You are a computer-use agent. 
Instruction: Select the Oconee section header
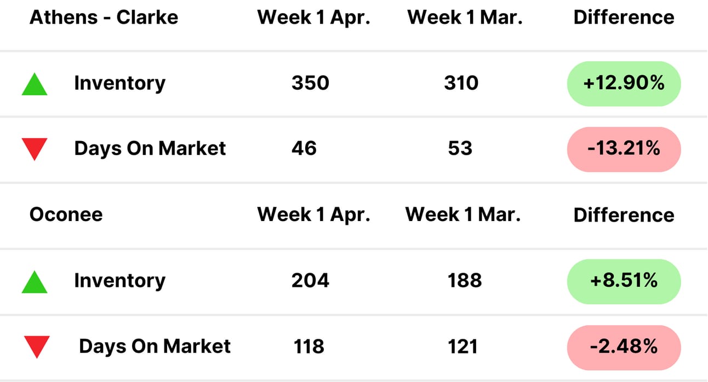point(66,214)
